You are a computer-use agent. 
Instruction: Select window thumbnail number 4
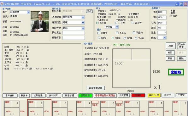(84, 108)
